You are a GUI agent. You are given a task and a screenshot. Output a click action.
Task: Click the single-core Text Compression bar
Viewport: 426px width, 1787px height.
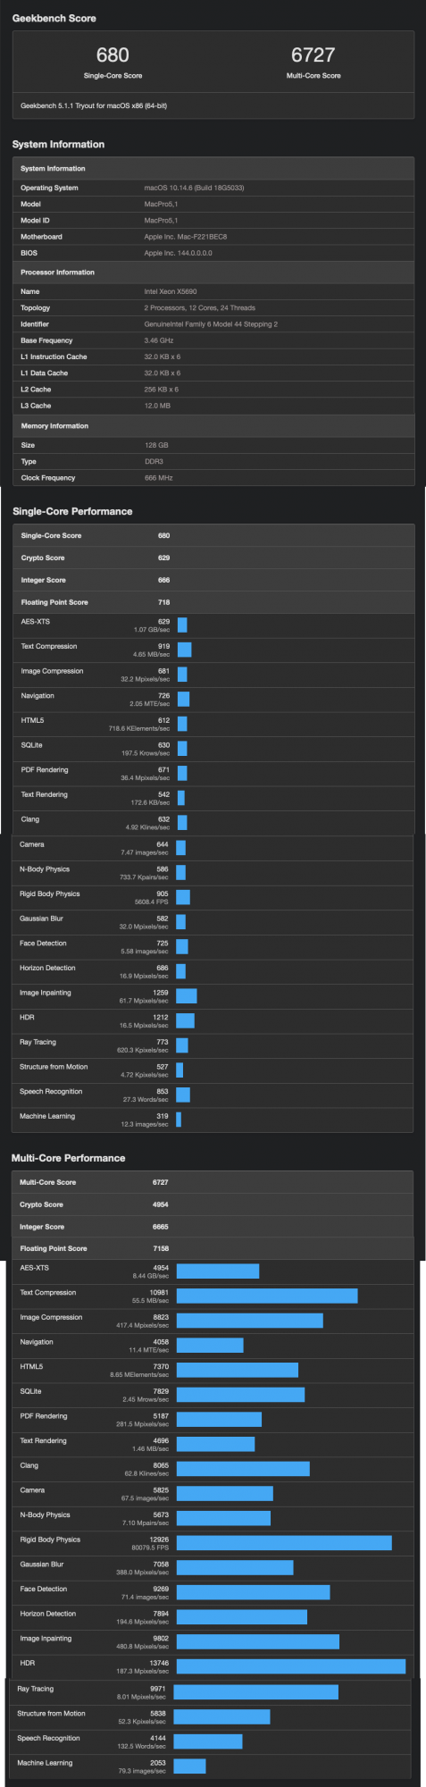185,650
